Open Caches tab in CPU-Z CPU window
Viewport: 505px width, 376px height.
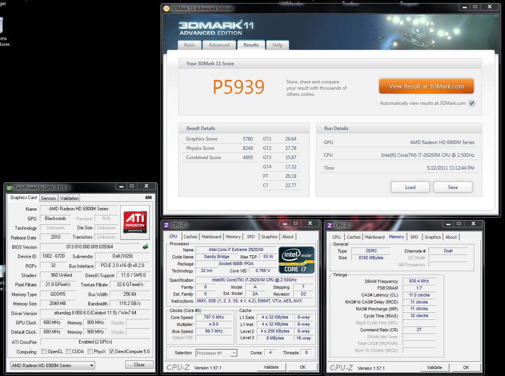point(190,237)
